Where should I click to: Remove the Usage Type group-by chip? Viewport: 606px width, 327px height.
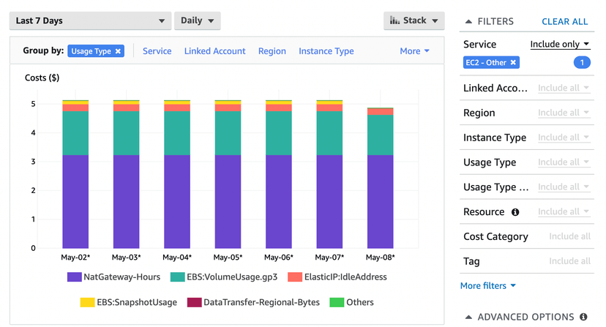118,51
